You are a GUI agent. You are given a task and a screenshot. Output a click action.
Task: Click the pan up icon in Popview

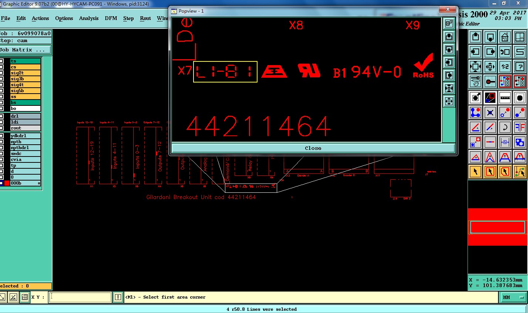coord(449,36)
